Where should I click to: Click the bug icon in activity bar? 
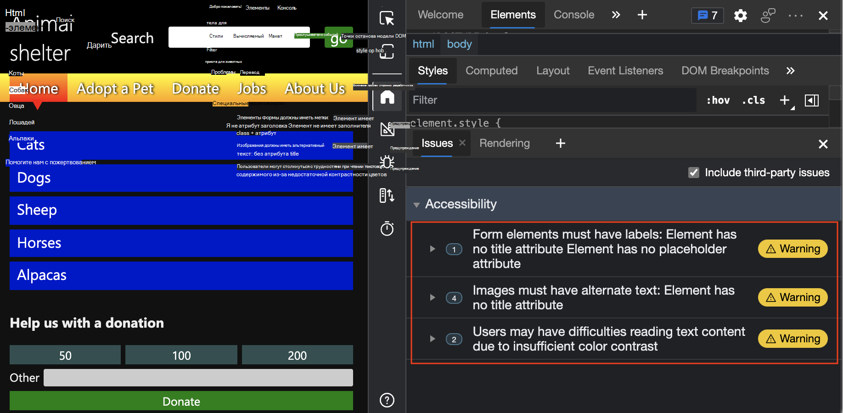tap(387, 162)
